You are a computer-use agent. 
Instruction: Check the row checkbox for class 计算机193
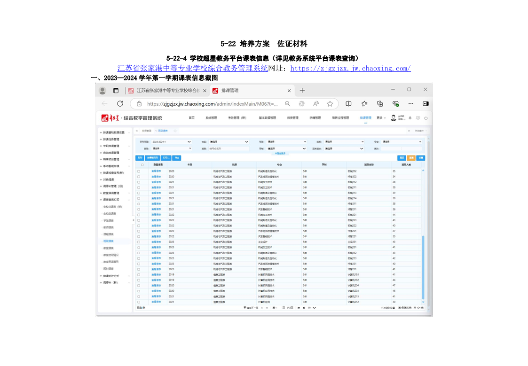pyautogui.click(x=139, y=275)
